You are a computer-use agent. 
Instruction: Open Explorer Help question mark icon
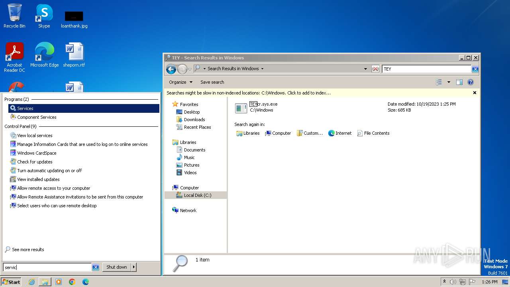pyautogui.click(x=471, y=82)
